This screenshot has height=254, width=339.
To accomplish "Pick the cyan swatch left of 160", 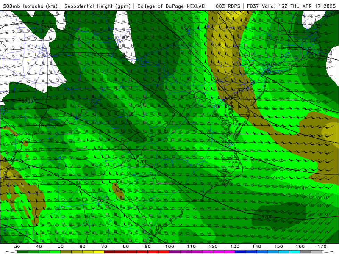I will coord(295,252).
